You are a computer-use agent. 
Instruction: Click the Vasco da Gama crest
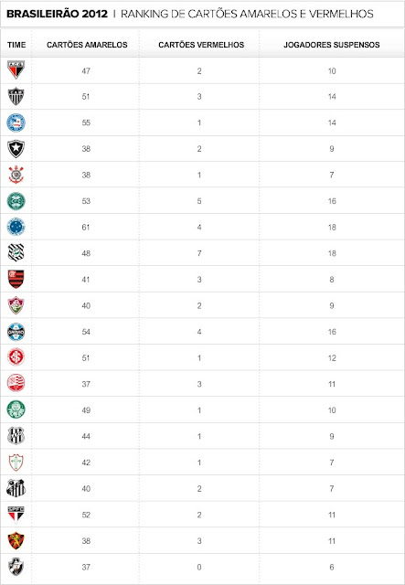[16, 567]
